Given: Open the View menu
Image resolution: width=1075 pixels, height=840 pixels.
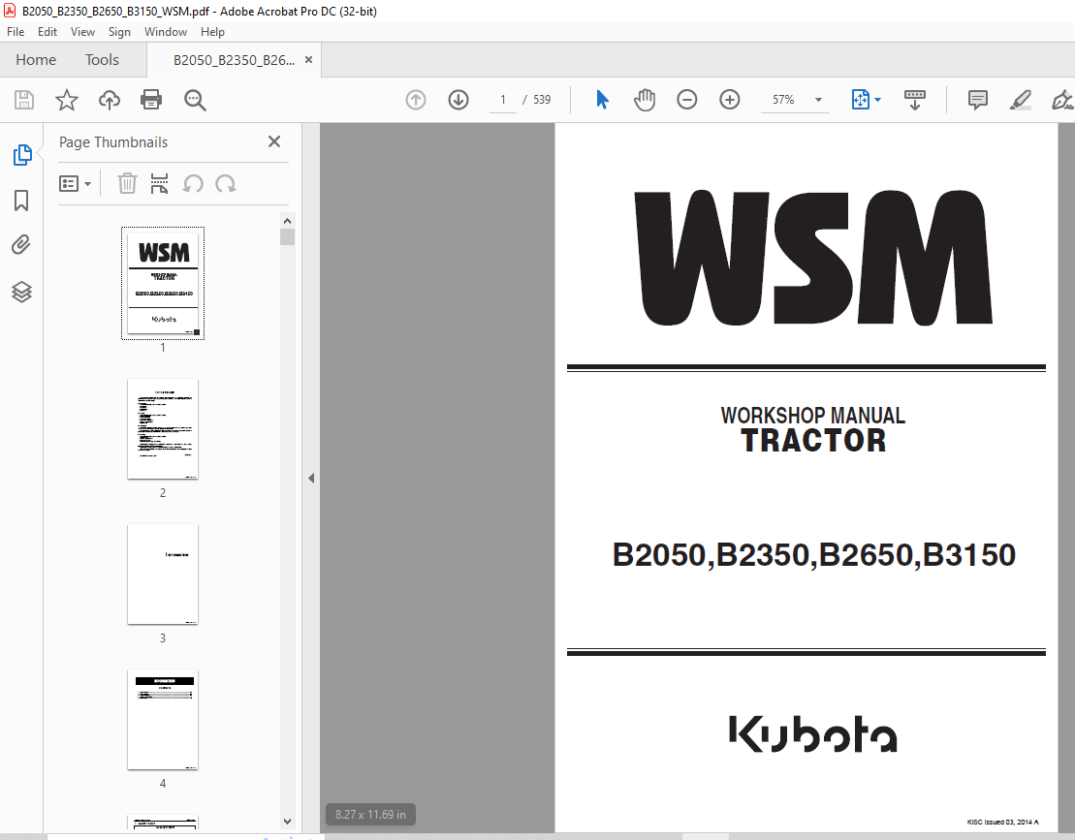Looking at the screenshot, I should coord(82,32).
